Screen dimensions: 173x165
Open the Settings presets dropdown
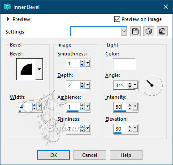[124, 31]
